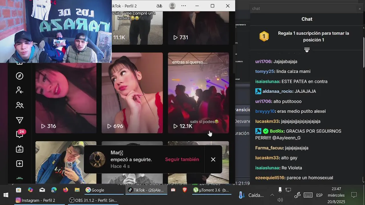This screenshot has width=365, height=205.
Task: Click username uri1706 saying Jajajabajaja
Action: pyautogui.click(x=263, y=61)
